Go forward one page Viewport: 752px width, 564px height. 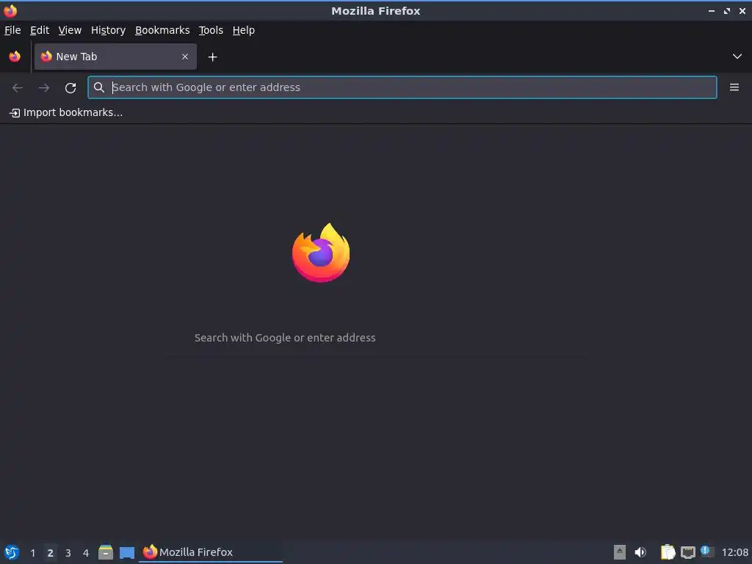click(43, 88)
